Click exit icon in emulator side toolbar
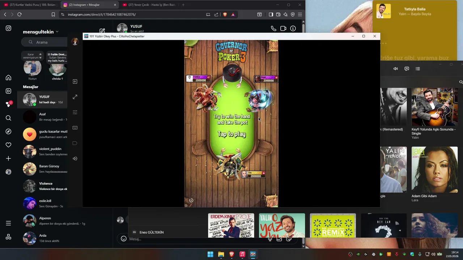Screen dimensions: 463x260 tap(75, 82)
